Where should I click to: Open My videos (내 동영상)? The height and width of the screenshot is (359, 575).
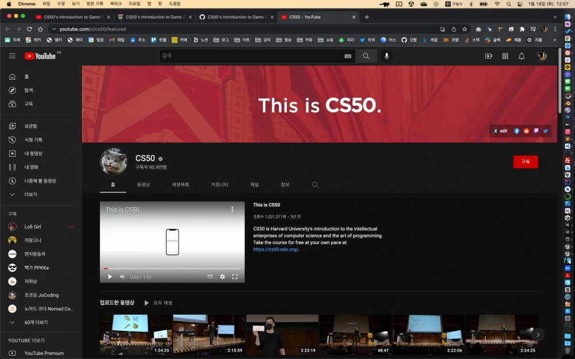[x=41, y=153]
